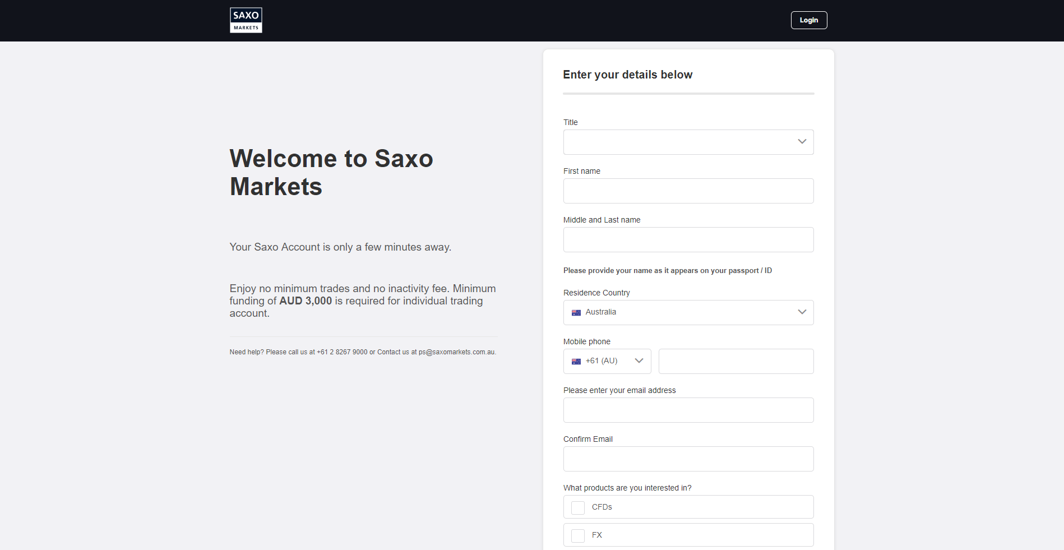Click the Middle and Last name field
1064x550 pixels.
click(x=688, y=239)
